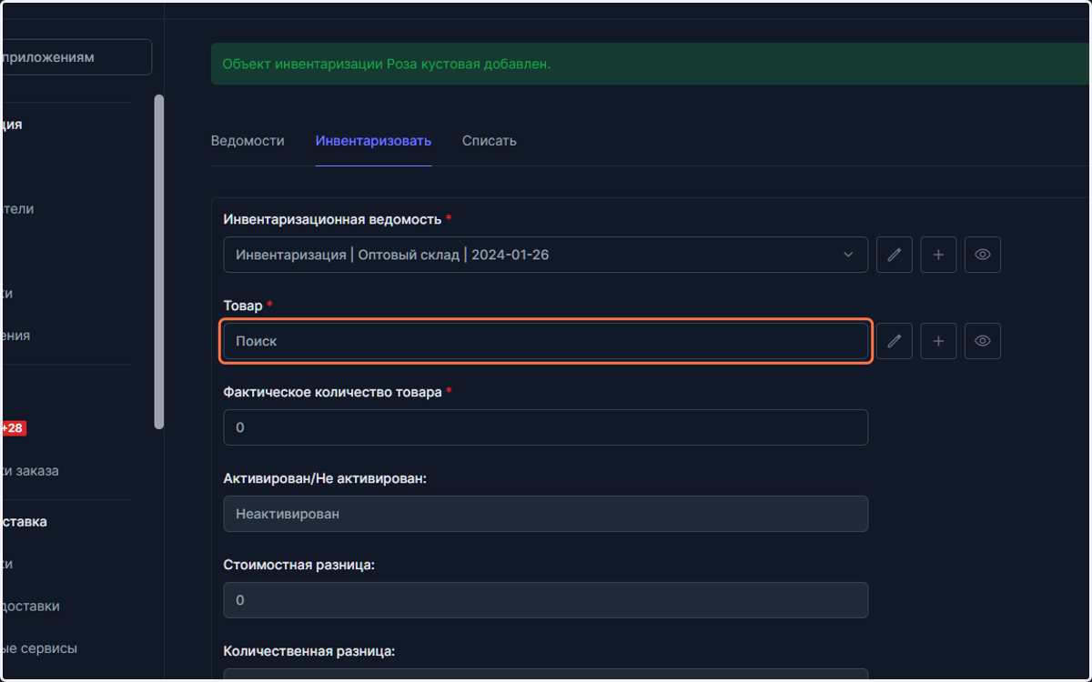Click the Стоимостная разница field
Viewport: 1092px width, 682px height.
(x=545, y=600)
